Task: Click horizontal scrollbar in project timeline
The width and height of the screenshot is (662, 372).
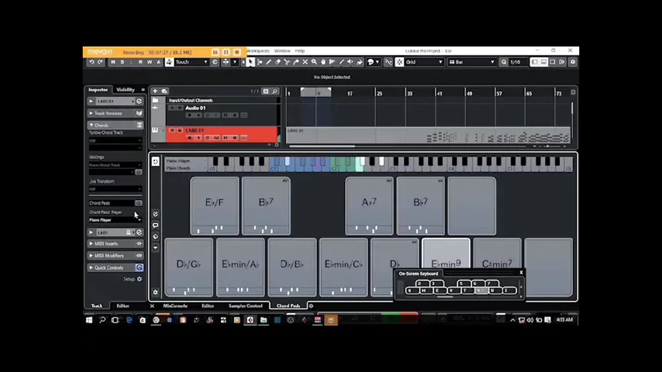Action: (322, 146)
